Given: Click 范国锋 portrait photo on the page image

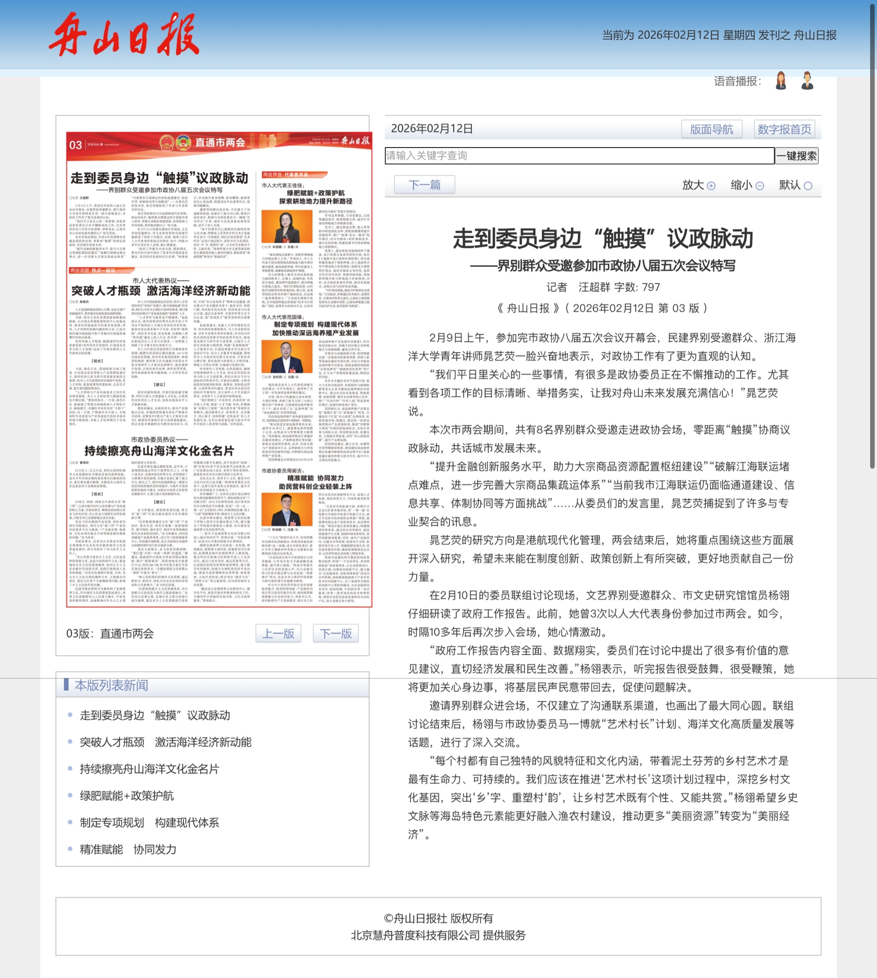Looking at the screenshot, I should click(x=287, y=356).
